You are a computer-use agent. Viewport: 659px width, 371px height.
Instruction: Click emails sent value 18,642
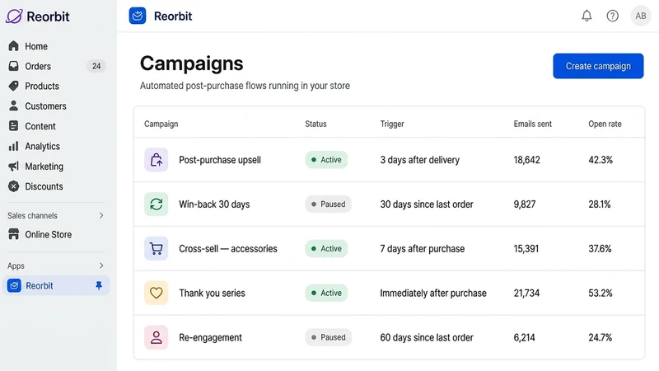click(526, 160)
